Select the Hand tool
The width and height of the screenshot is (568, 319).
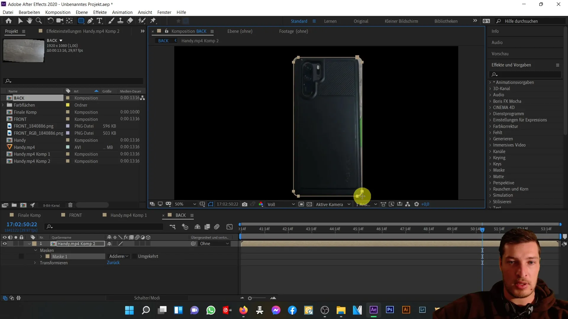tap(29, 21)
